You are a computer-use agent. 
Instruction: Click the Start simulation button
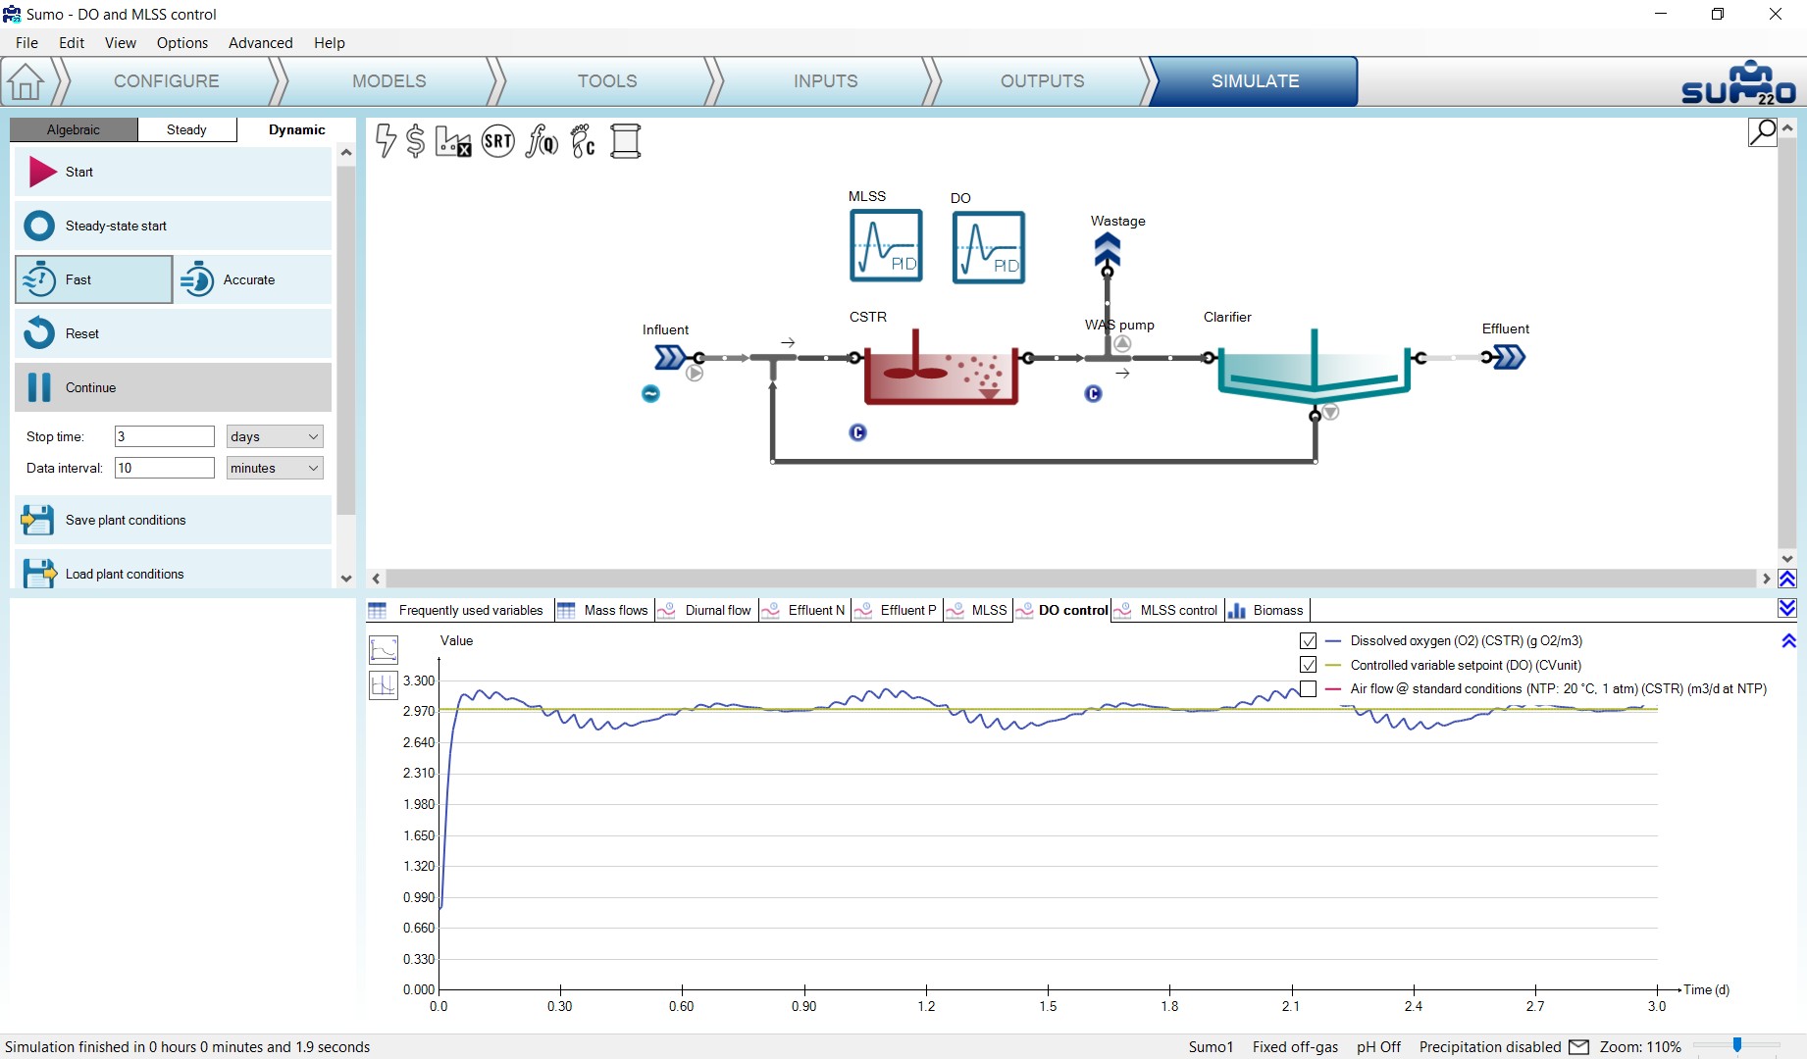[173, 172]
